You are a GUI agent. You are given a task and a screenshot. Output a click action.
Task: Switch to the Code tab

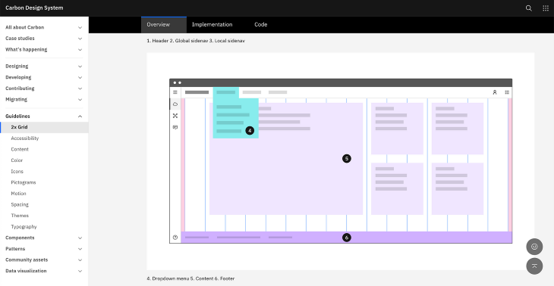point(261,25)
